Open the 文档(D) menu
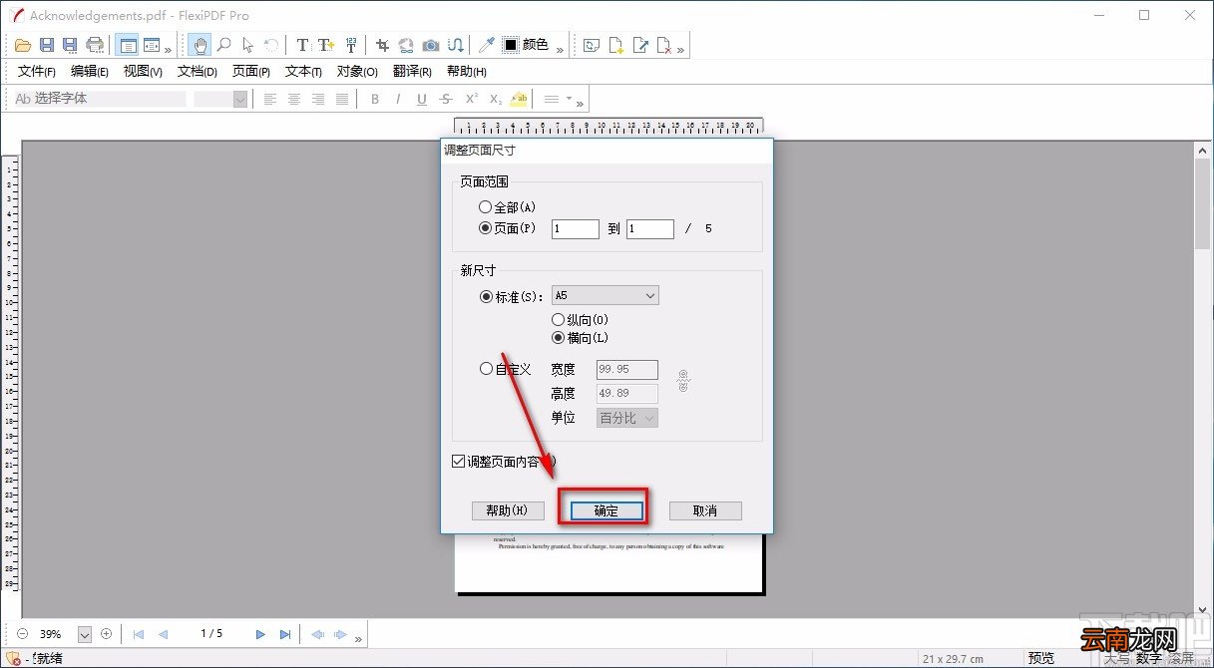 coord(198,72)
